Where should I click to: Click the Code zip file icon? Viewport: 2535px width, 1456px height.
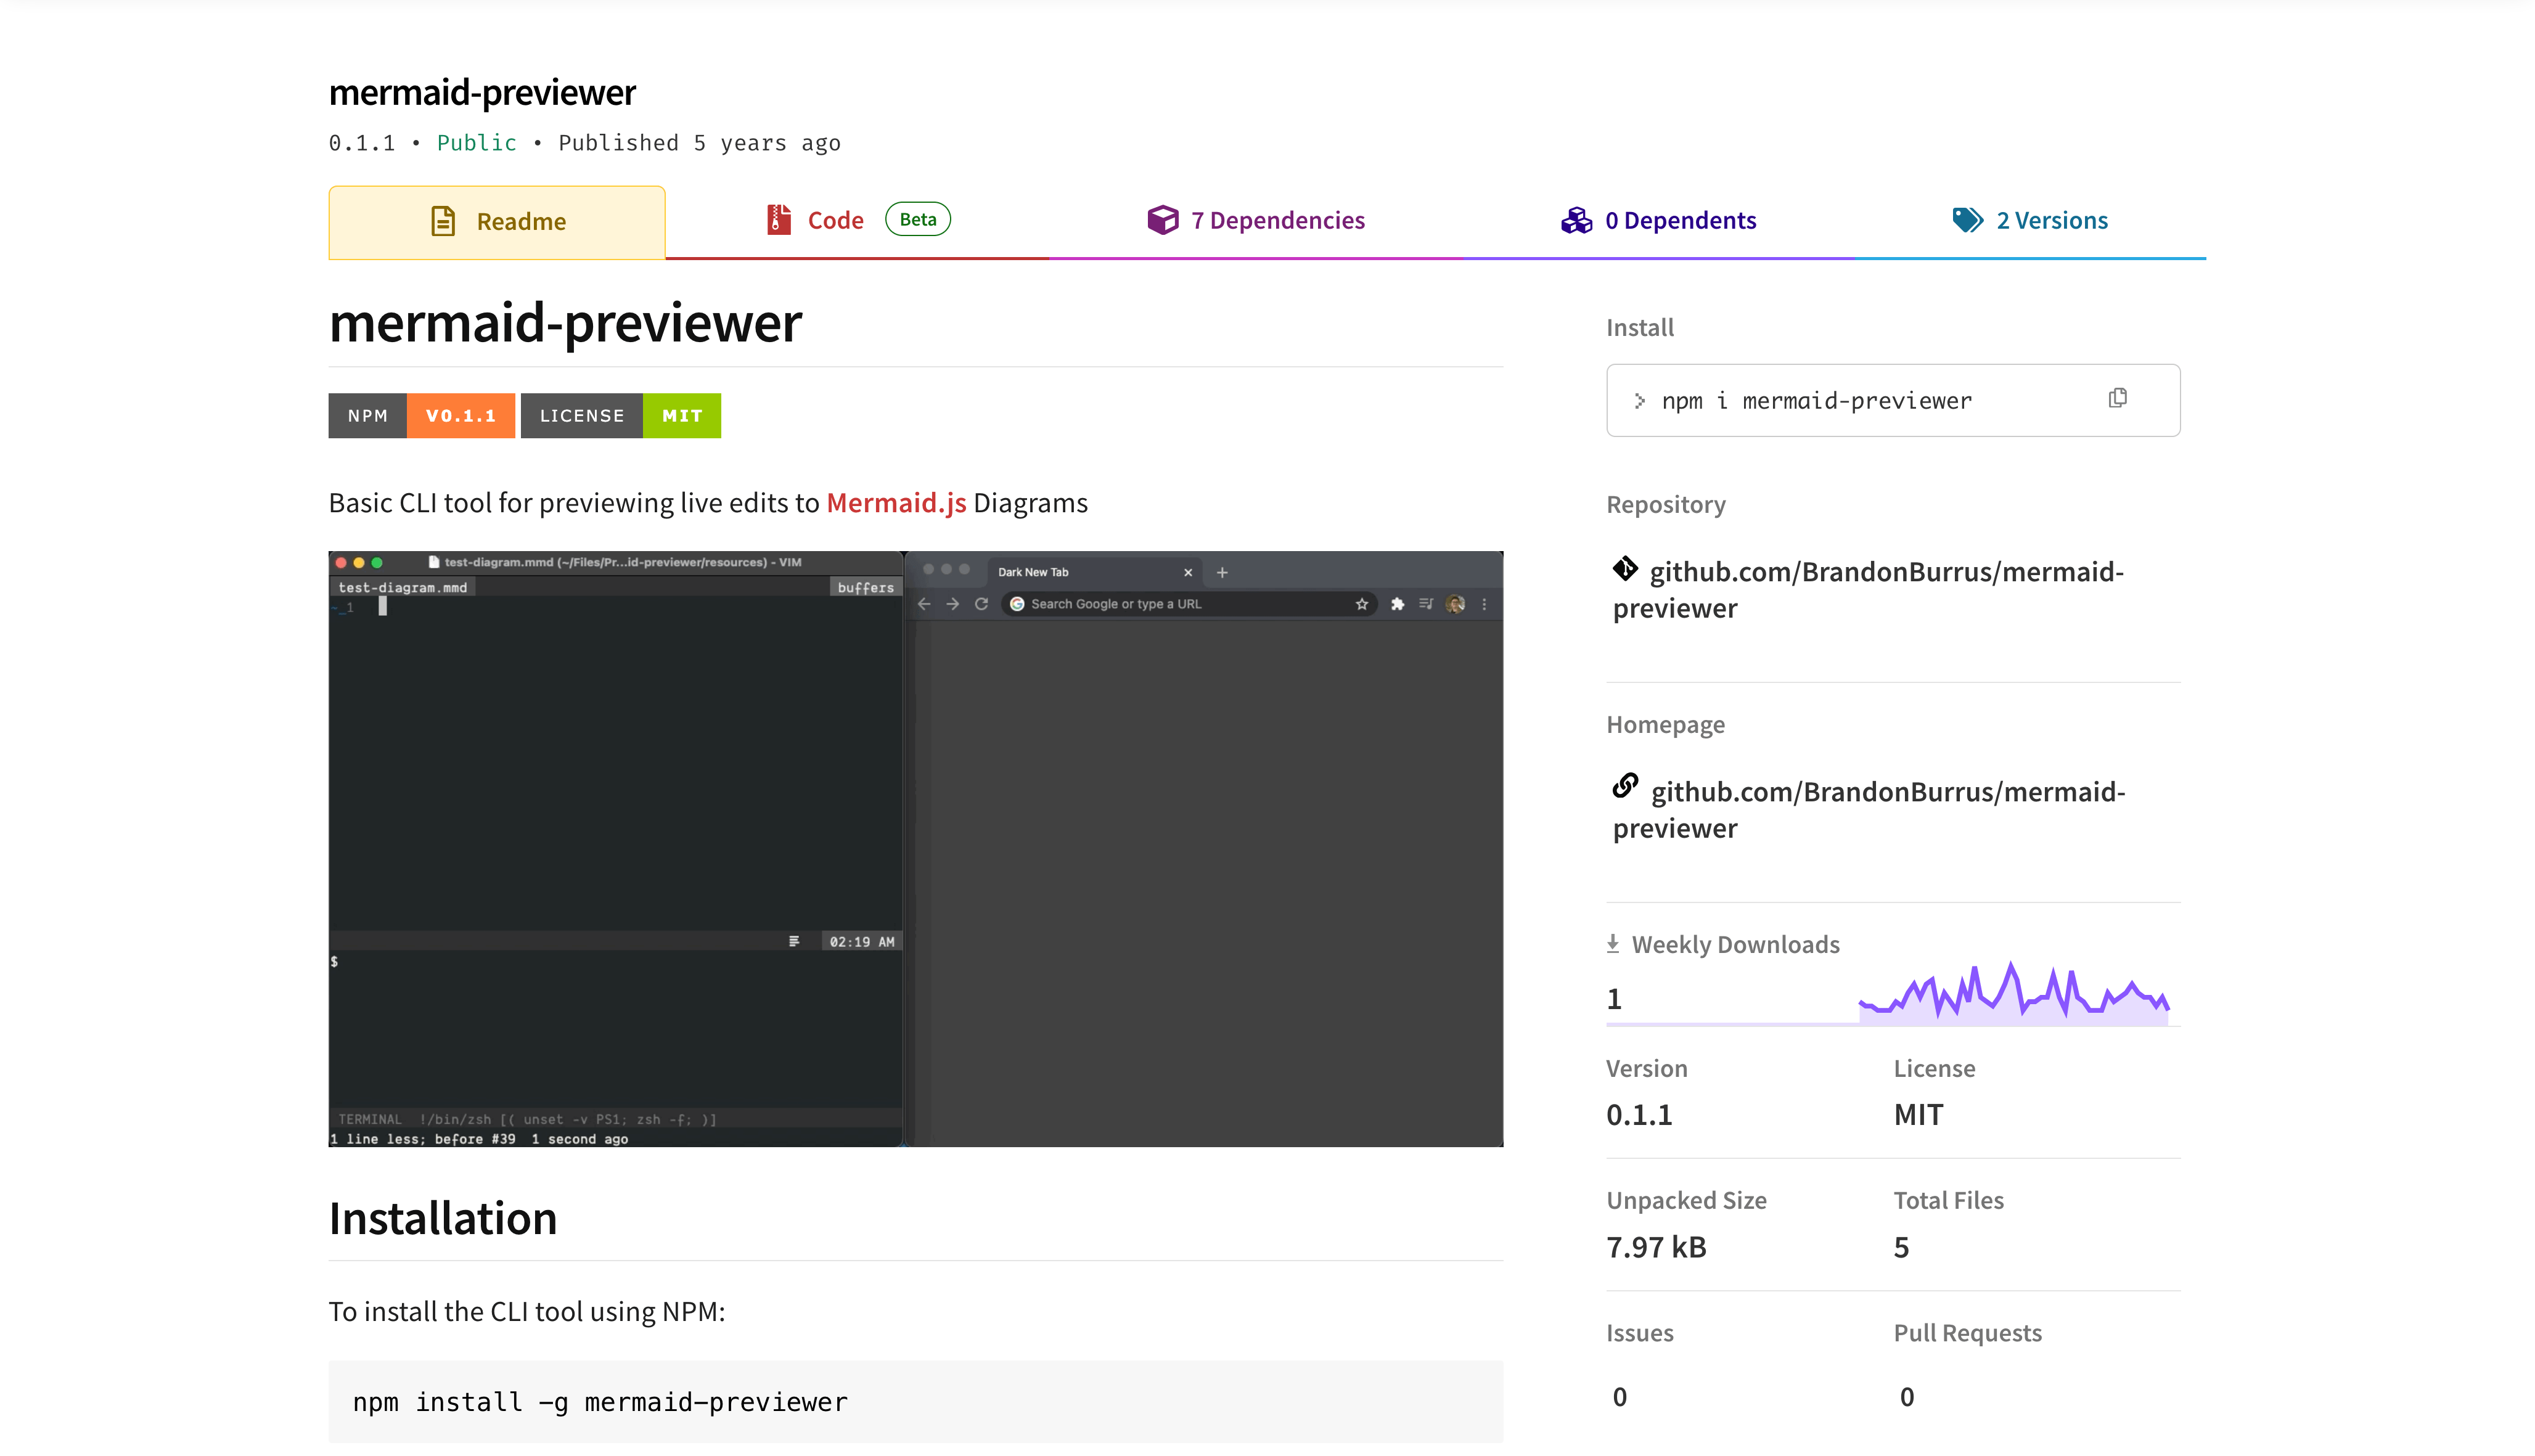778,220
